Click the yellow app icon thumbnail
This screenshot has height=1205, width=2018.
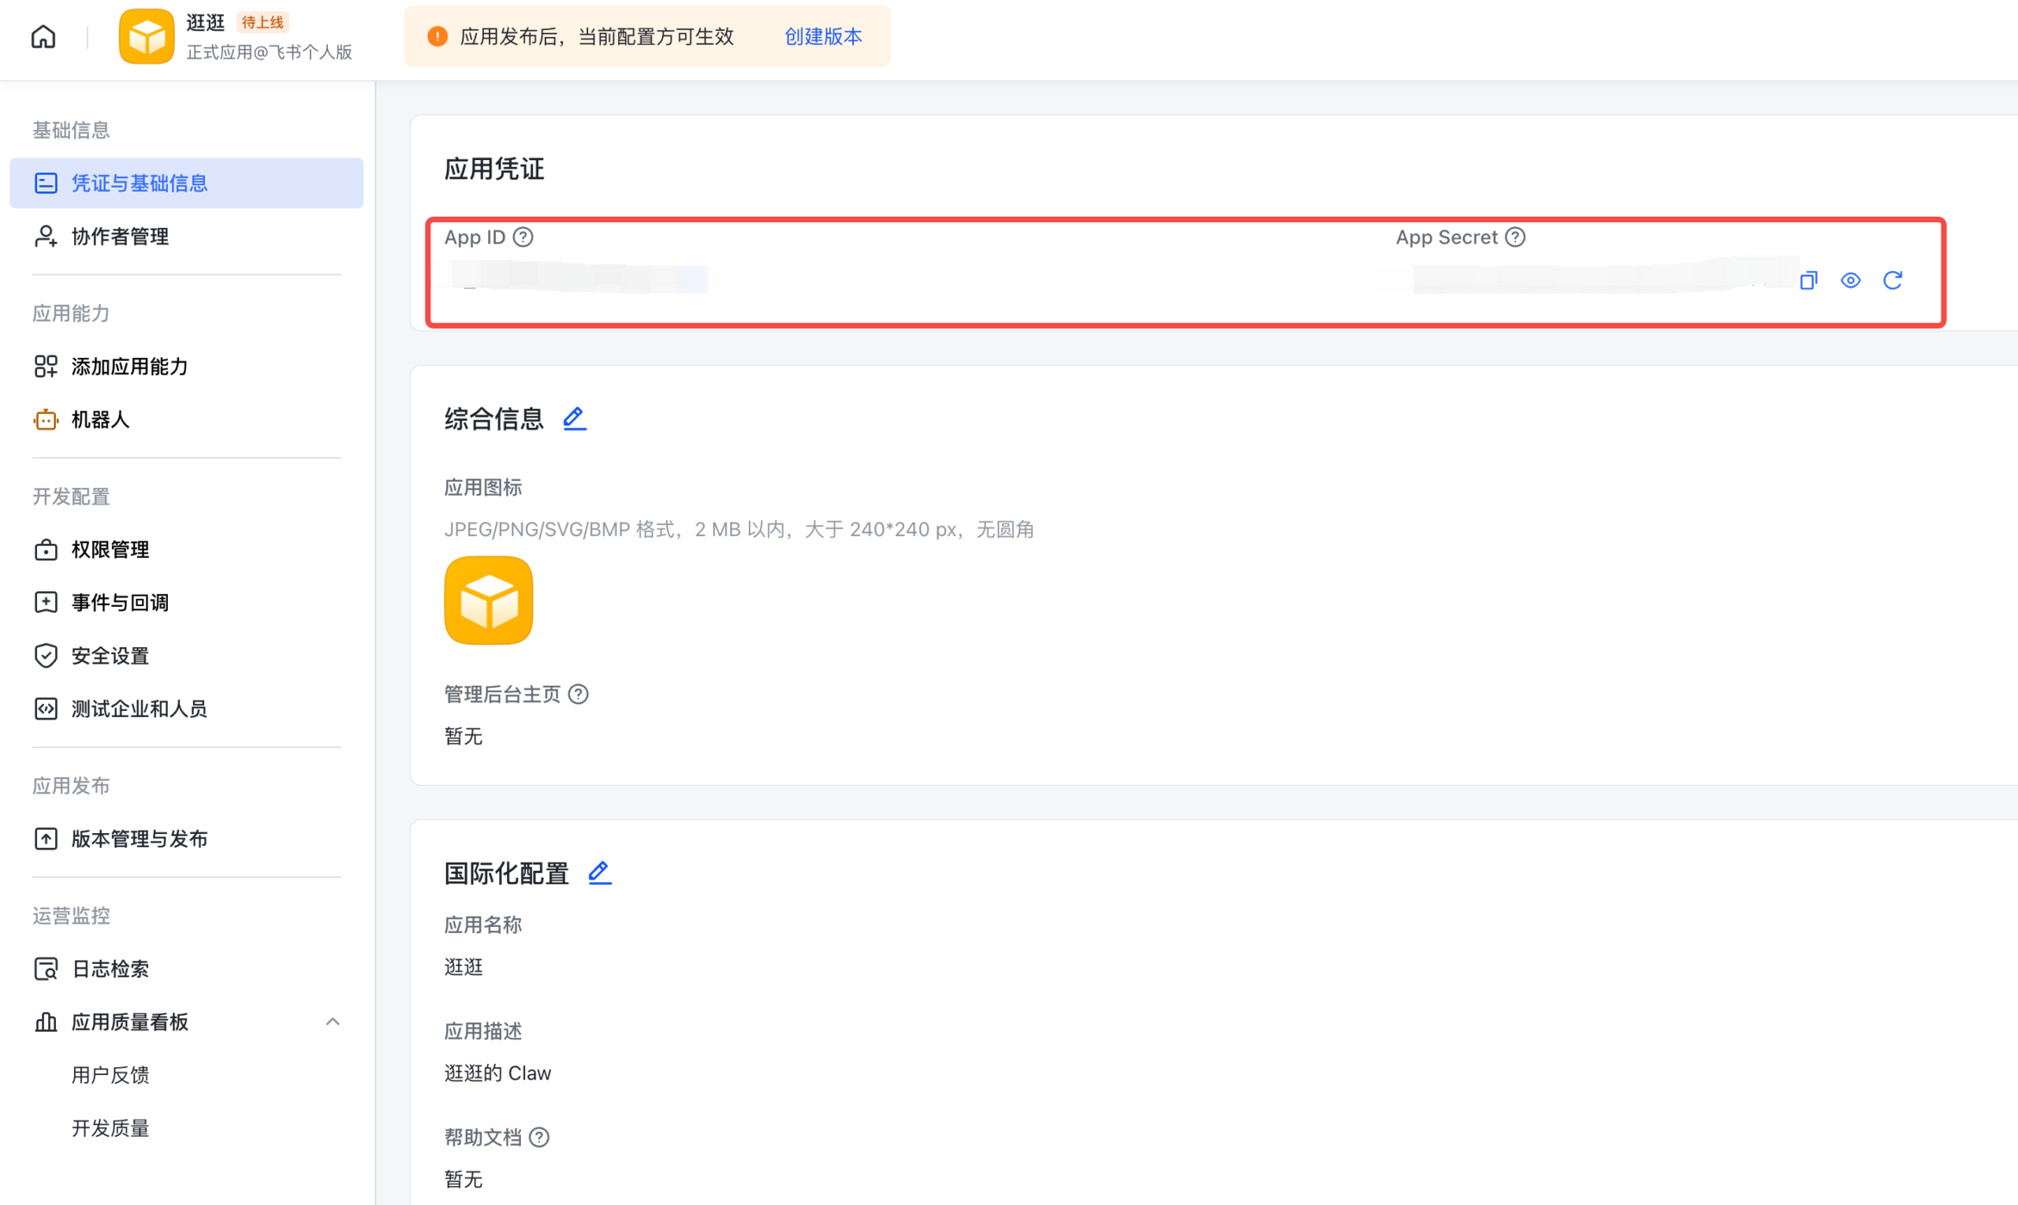pyautogui.click(x=488, y=600)
